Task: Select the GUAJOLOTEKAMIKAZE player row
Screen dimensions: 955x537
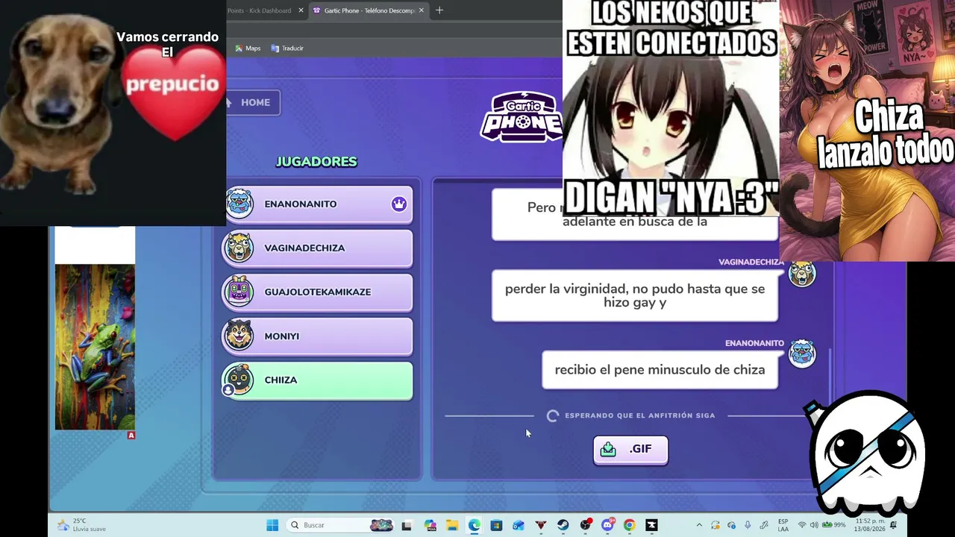Action: click(318, 292)
